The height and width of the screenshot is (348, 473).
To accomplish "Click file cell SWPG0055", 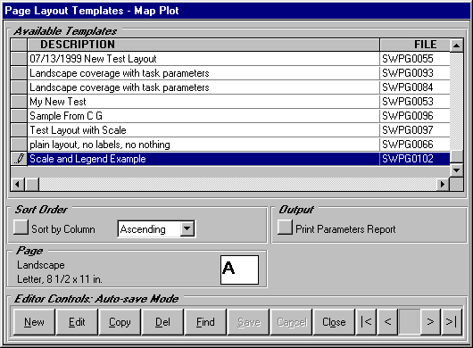I will 415,59.
